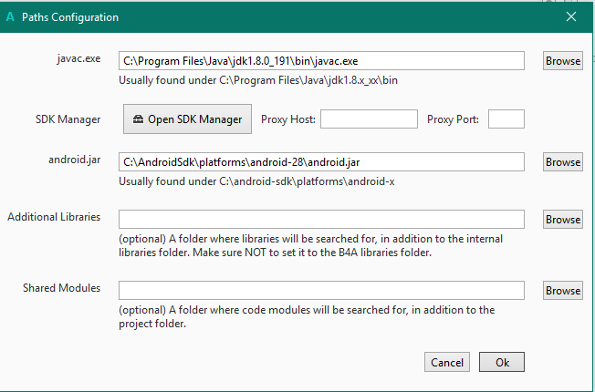This screenshot has height=392, width=595.
Task: Click the Shared Modules label
Action: (x=61, y=288)
